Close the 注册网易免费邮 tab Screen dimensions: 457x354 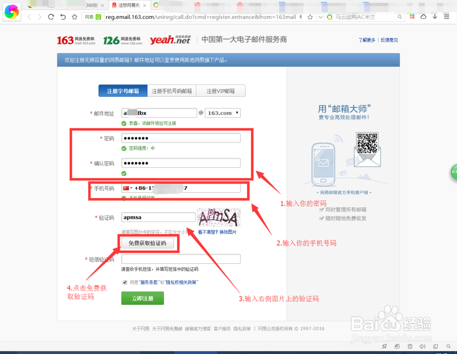pyautogui.click(x=144, y=5)
